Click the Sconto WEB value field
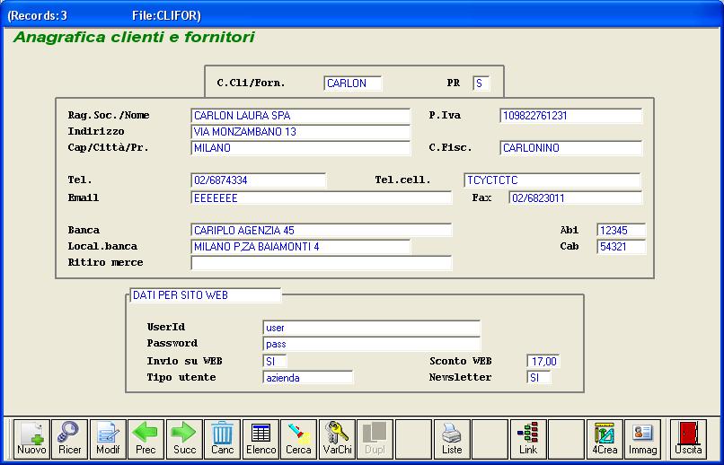This screenshot has height=465, width=724. click(543, 362)
